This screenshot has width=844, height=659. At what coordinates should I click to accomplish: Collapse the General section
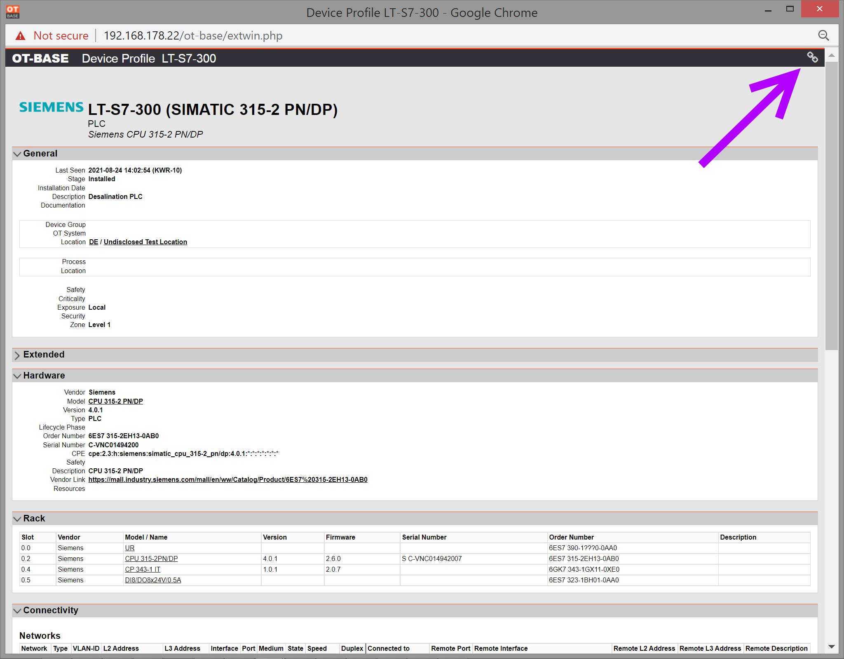click(17, 154)
